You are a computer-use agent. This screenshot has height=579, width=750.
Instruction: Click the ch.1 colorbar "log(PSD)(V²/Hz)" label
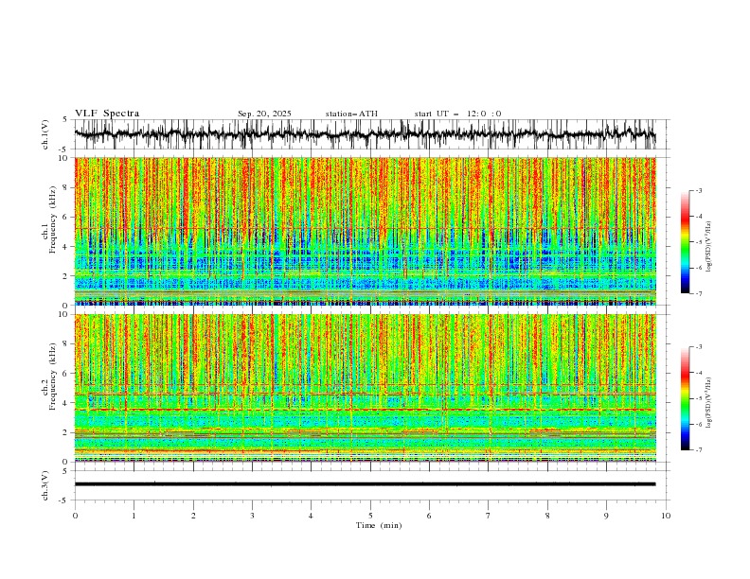[x=709, y=247]
